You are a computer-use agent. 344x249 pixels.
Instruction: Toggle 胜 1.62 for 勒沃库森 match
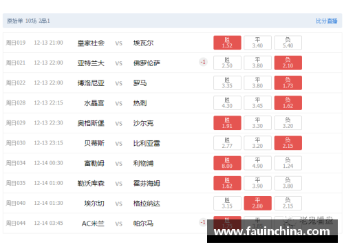point(227,183)
